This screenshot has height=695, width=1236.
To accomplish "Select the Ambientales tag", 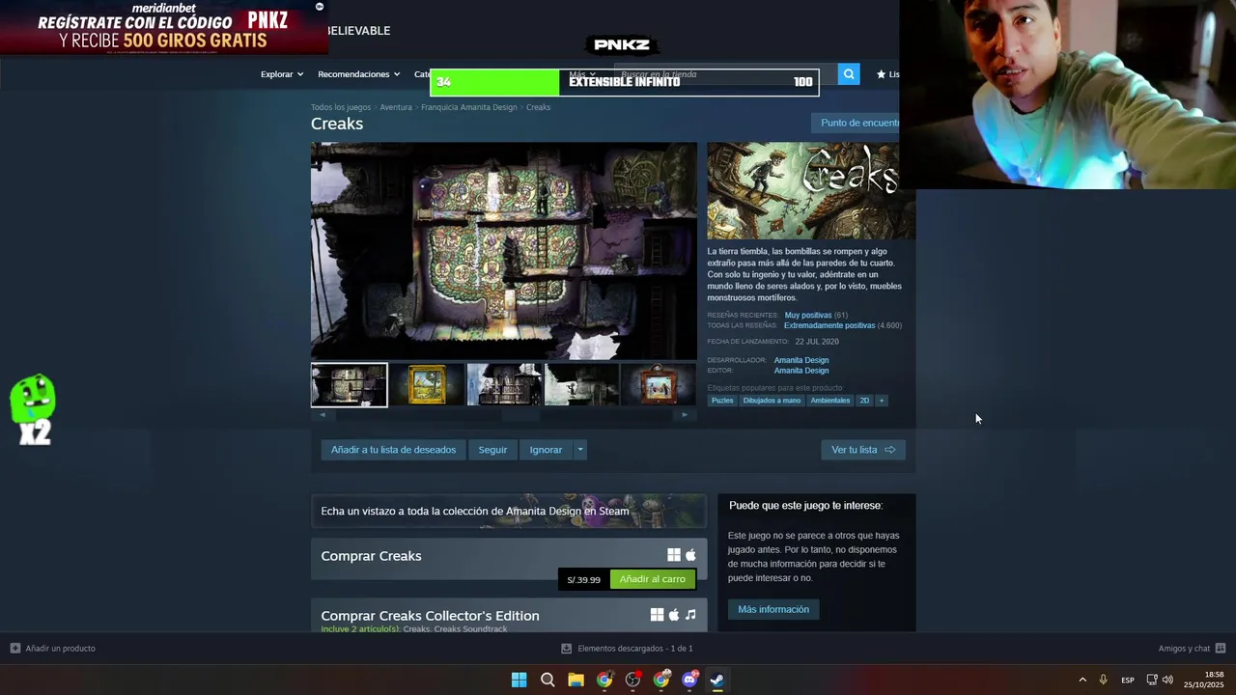I will coord(830,401).
